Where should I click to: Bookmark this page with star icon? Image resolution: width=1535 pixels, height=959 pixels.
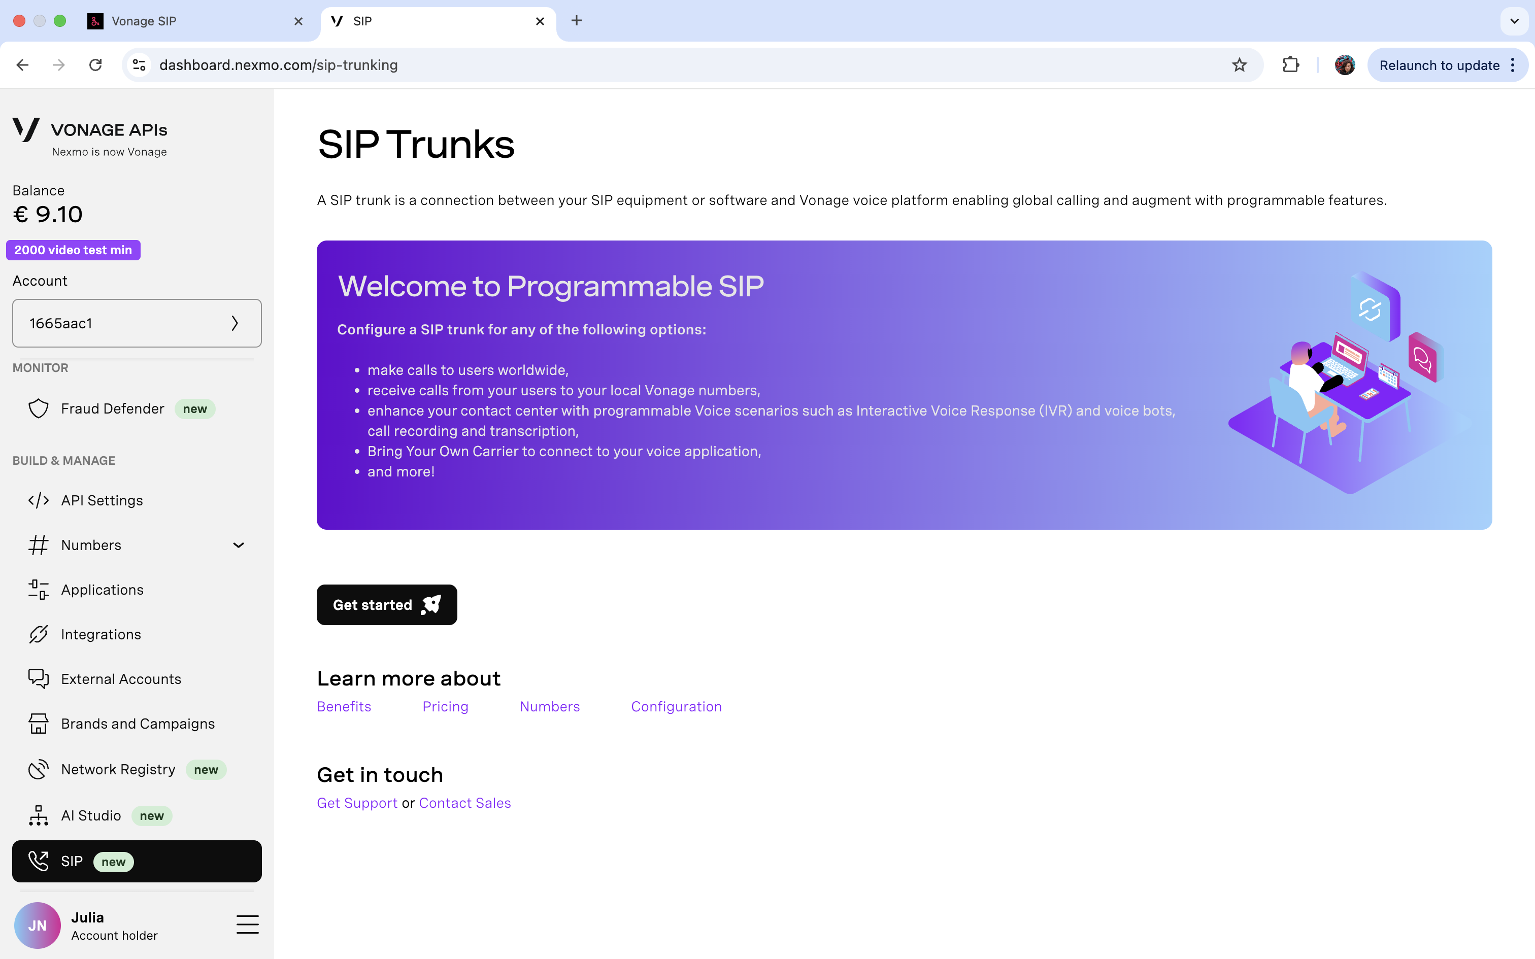pos(1239,65)
